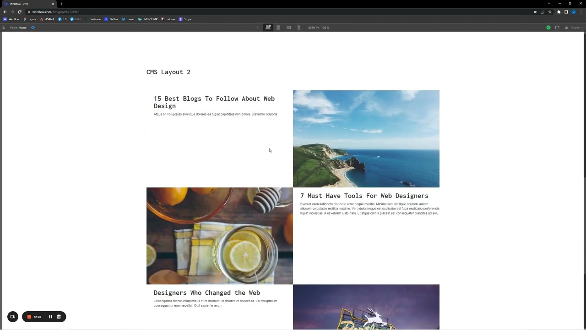The height and width of the screenshot is (330, 586).
Task: Go back in browser history
Action: pos(5,12)
